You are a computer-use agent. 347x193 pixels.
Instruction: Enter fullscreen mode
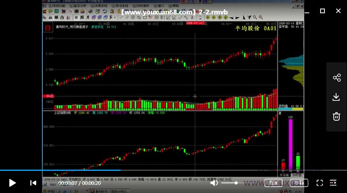(x=320, y=183)
